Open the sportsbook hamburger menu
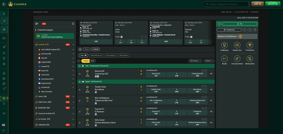Screen dimensions: 283x134 tap(37, 24)
